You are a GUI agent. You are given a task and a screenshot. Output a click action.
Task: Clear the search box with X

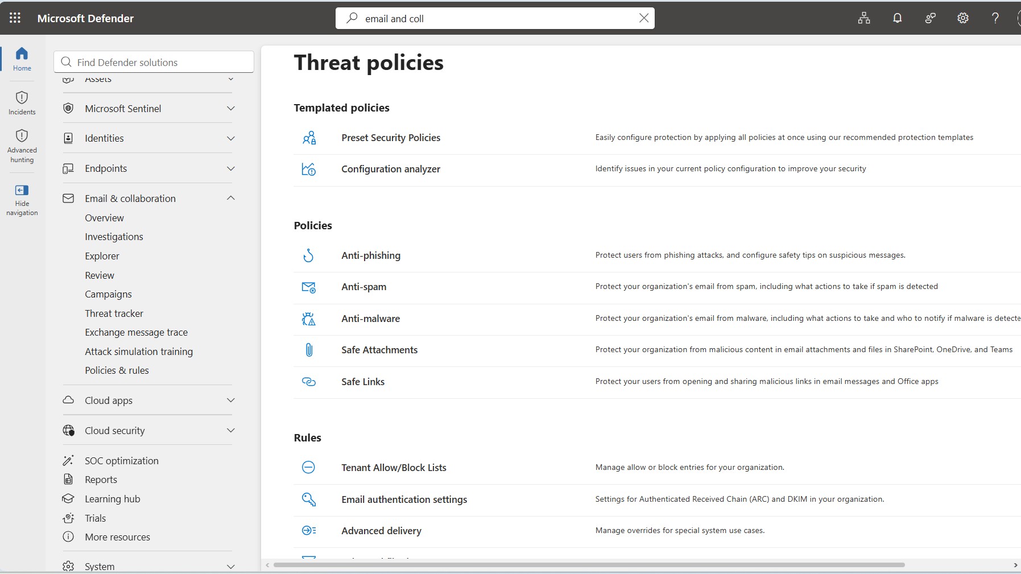pos(644,18)
